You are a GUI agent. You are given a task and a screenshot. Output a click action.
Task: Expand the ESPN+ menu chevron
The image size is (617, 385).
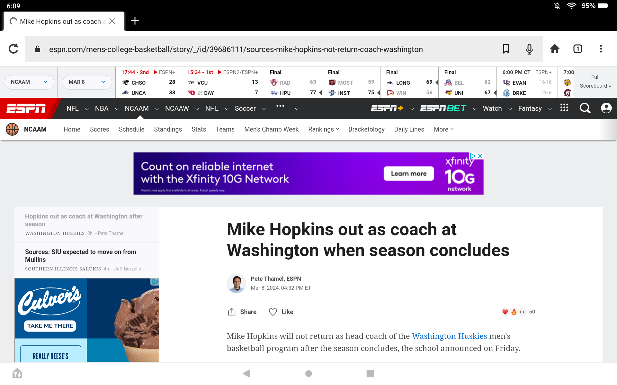click(412, 109)
